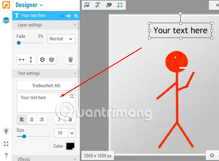Open the font size dropdown arrow
This screenshot has width=219, height=161.
tap(72, 133)
